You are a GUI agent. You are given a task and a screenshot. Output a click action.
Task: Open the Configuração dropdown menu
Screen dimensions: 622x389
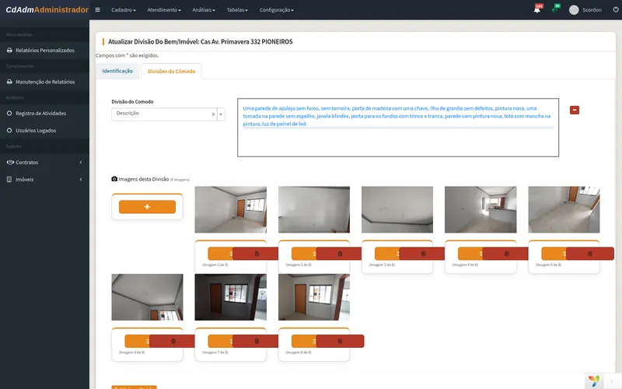(x=277, y=10)
